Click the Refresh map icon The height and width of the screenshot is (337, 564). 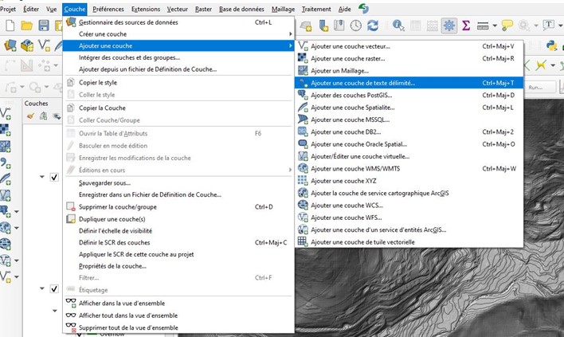pos(373,25)
